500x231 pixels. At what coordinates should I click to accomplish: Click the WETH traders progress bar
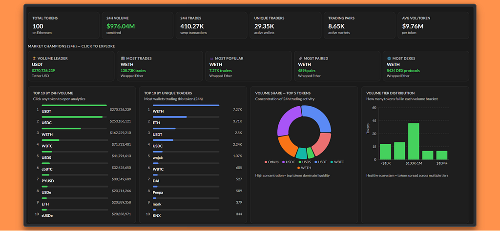[x=186, y=105]
